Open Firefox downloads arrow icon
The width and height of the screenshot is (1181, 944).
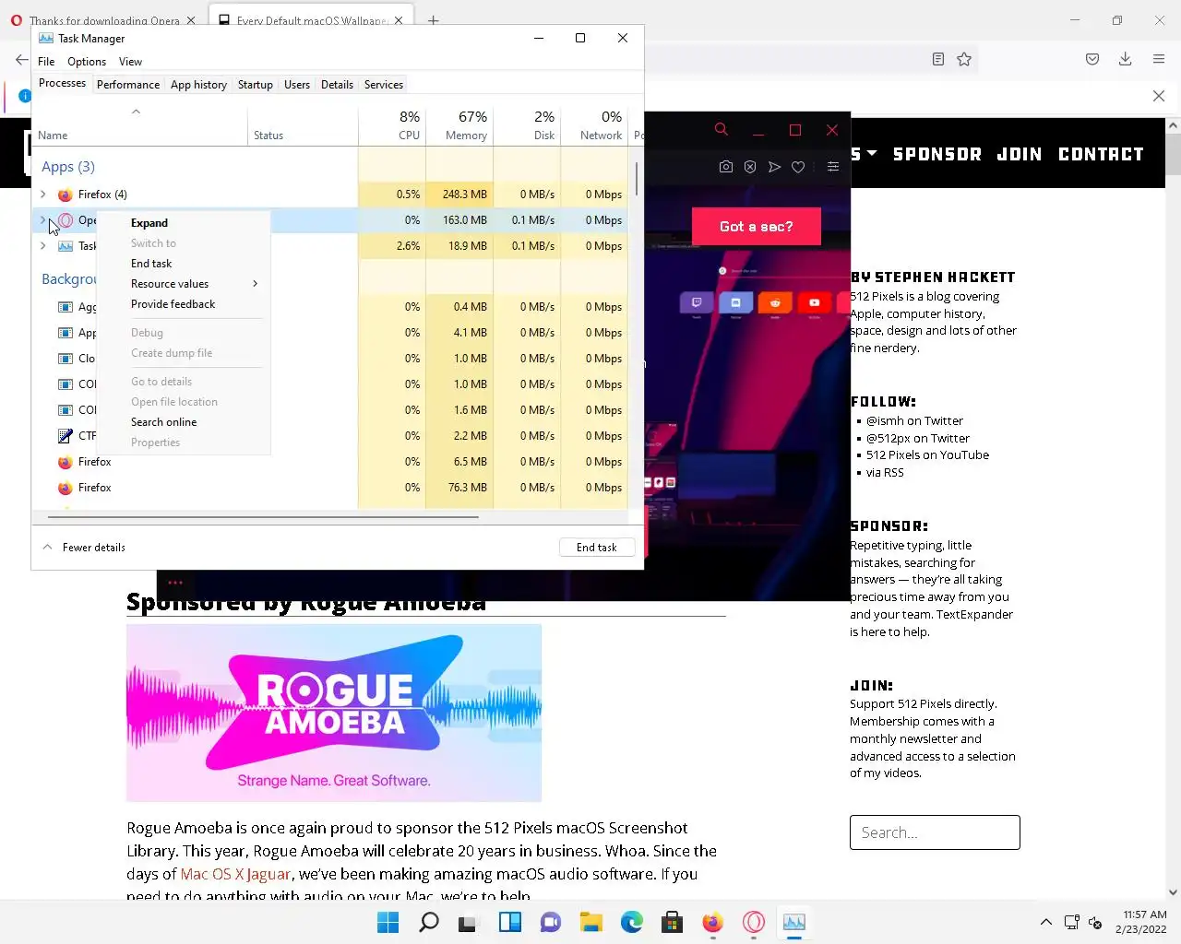click(1126, 59)
